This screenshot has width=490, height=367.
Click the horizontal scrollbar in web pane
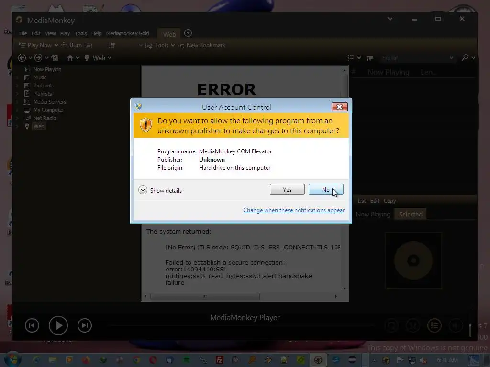click(x=205, y=296)
